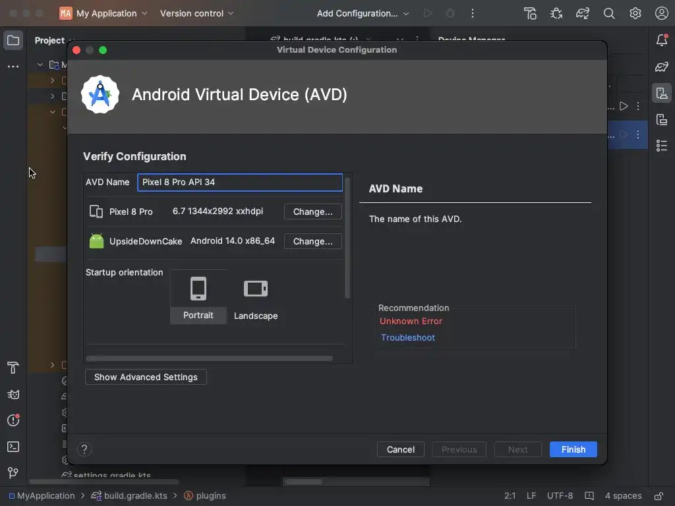
Task: Open the Project tool window folder icon
Action: point(13,40)
